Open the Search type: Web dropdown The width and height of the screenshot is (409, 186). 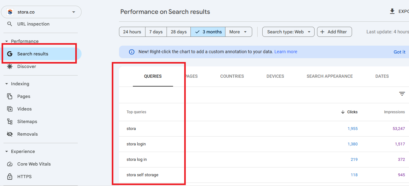(288, 32)
